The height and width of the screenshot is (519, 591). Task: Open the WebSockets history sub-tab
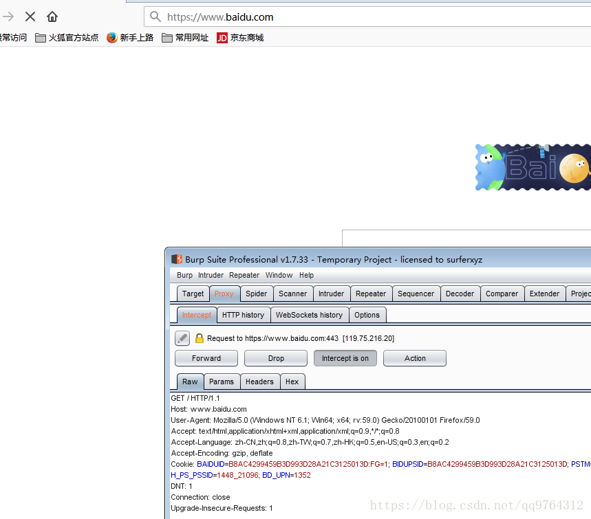click(x=310, y=316)
